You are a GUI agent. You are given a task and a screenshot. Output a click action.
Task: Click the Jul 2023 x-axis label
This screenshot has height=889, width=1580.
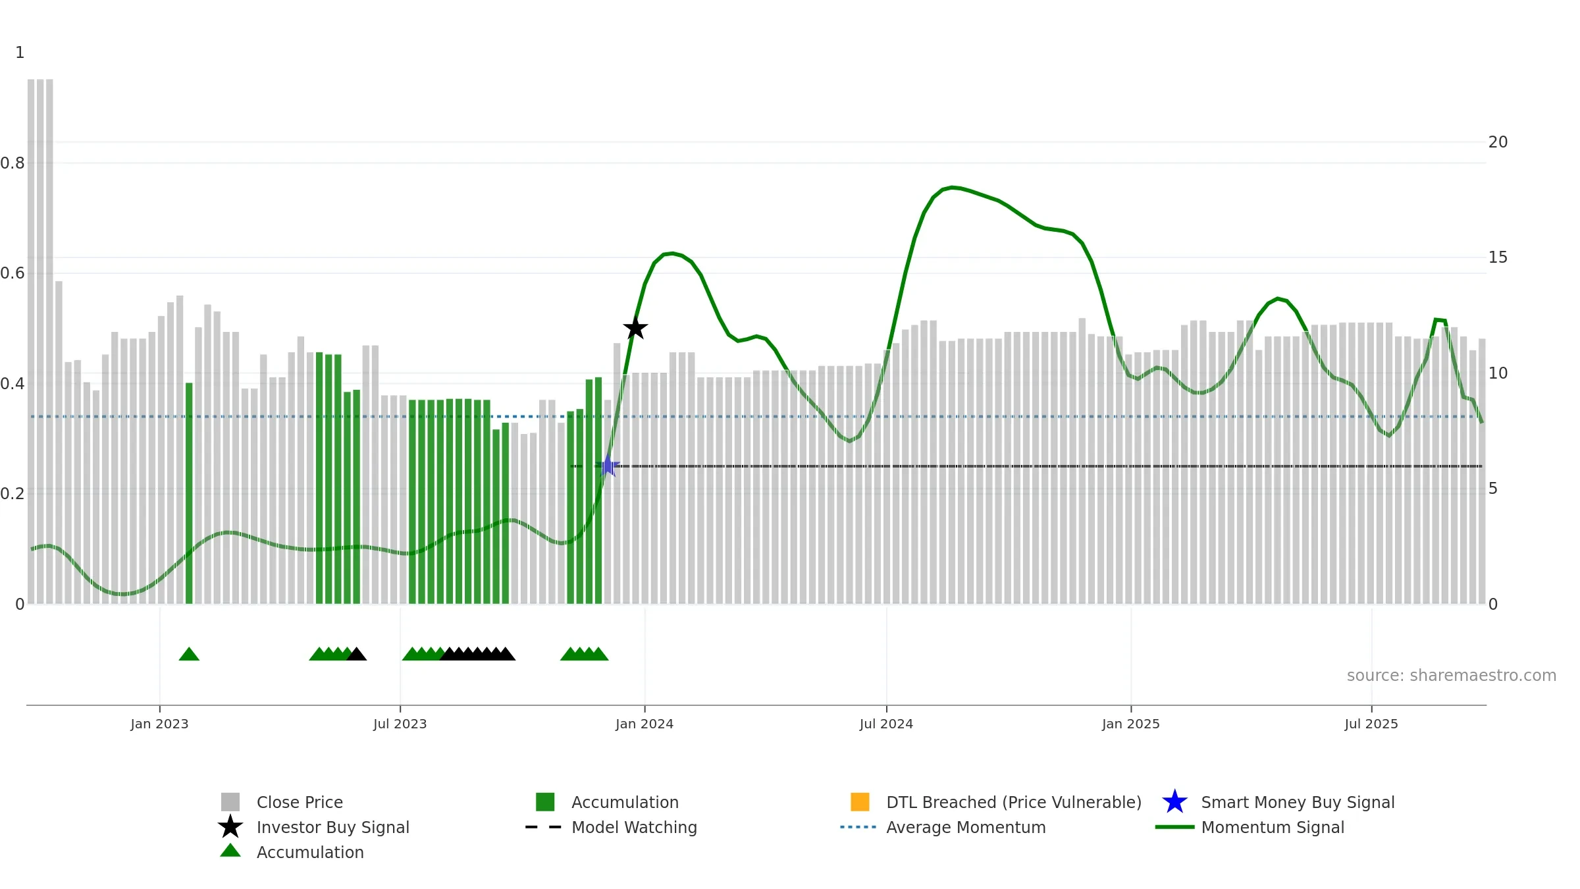click(400, 724)
